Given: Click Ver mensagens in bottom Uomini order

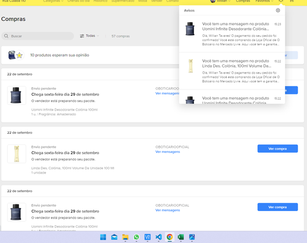Looking at the screenshot, I should [168, 210].
